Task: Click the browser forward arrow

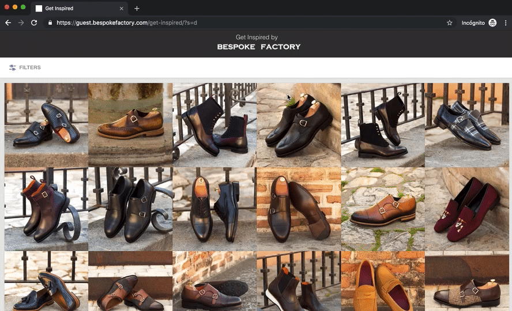Action: pos(21,22)
